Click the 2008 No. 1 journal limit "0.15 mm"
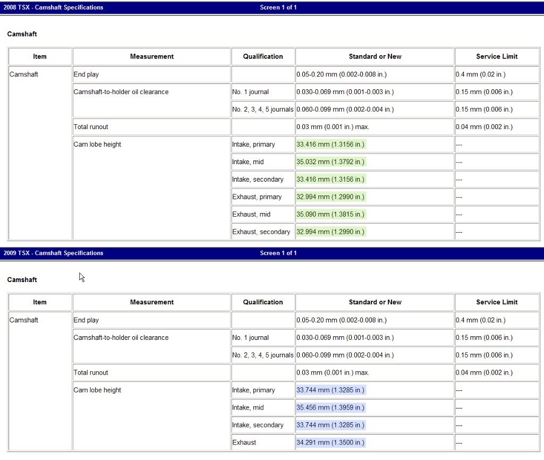The height and width of the screenshot is (460, 544). click(484, 92)
